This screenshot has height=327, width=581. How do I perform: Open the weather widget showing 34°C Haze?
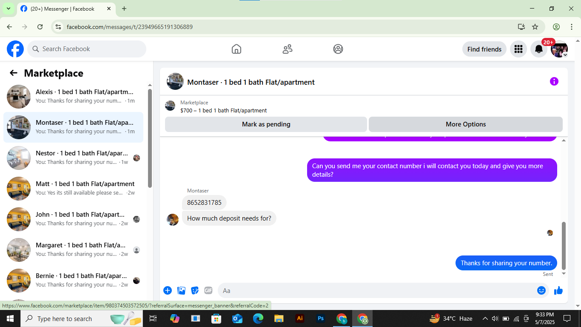tap(451, 318)
